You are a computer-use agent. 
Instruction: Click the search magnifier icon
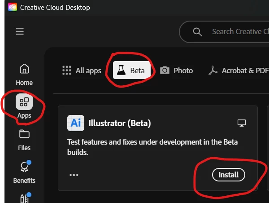coord(197,32)
